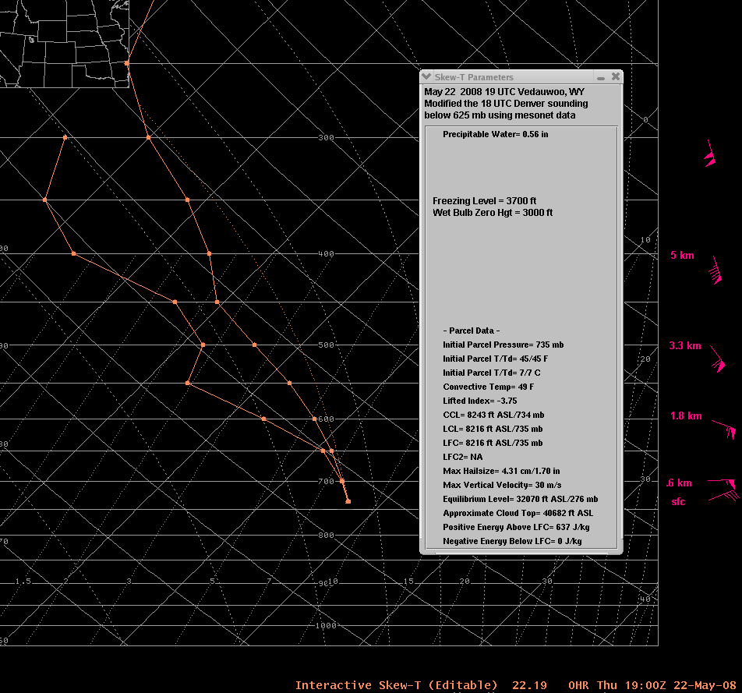Click the 500 pressure level label
Image resolution: width=742 pixels, height=693 pixels.
[326, 345]
